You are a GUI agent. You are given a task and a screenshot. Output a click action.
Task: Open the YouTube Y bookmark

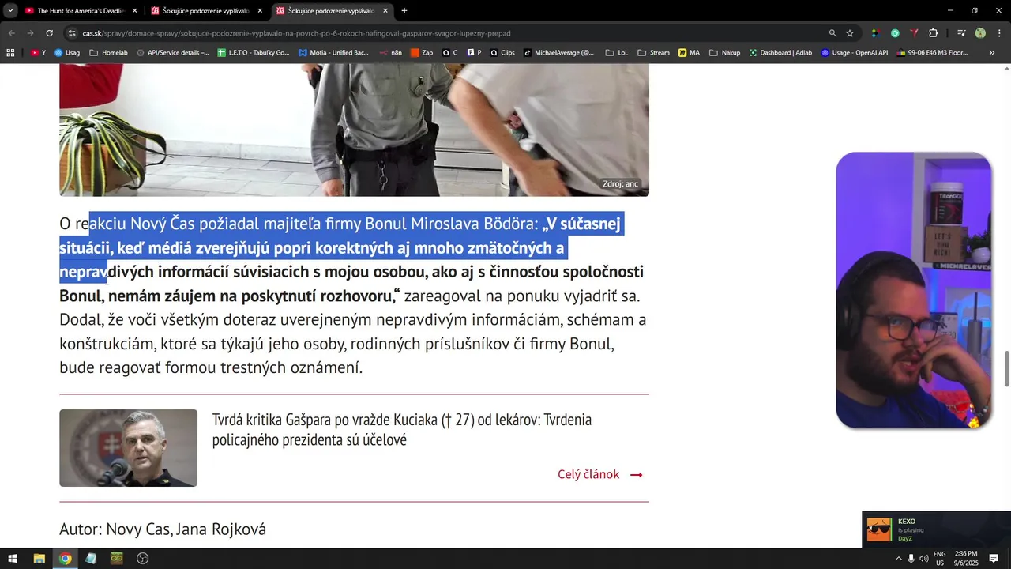tap(38, 53)
